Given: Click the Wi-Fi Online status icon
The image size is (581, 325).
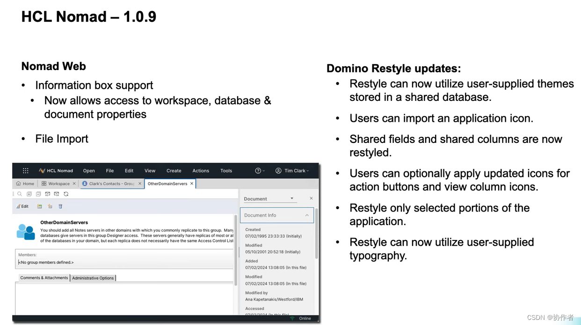Looking at the screenshot, I should [292, 318].
